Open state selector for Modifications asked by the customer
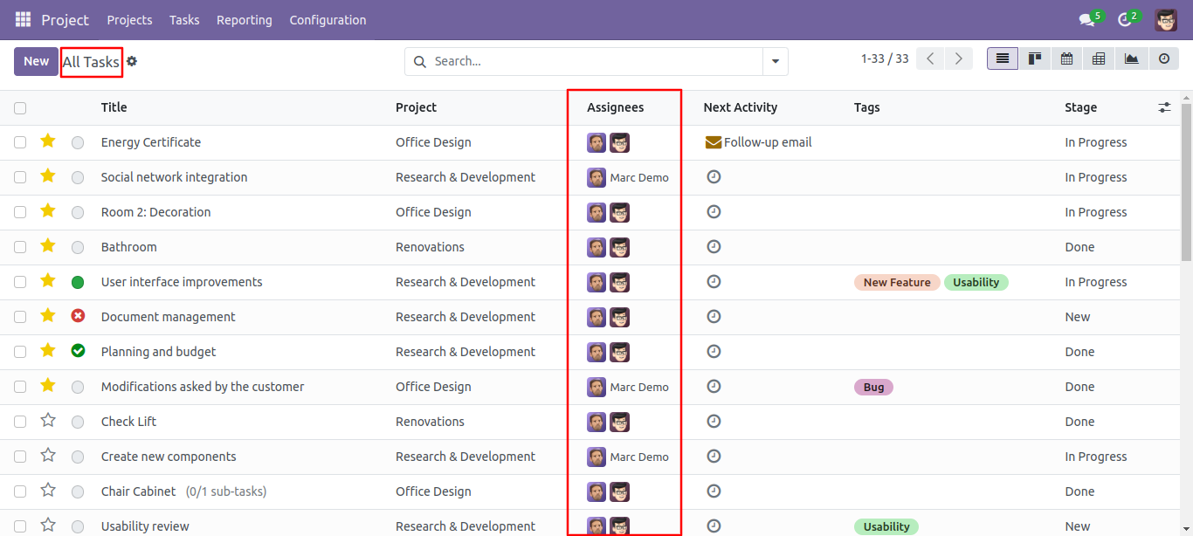Image resolution: width=1193 pixels, height=536 pixels. [x=78, y=387]
